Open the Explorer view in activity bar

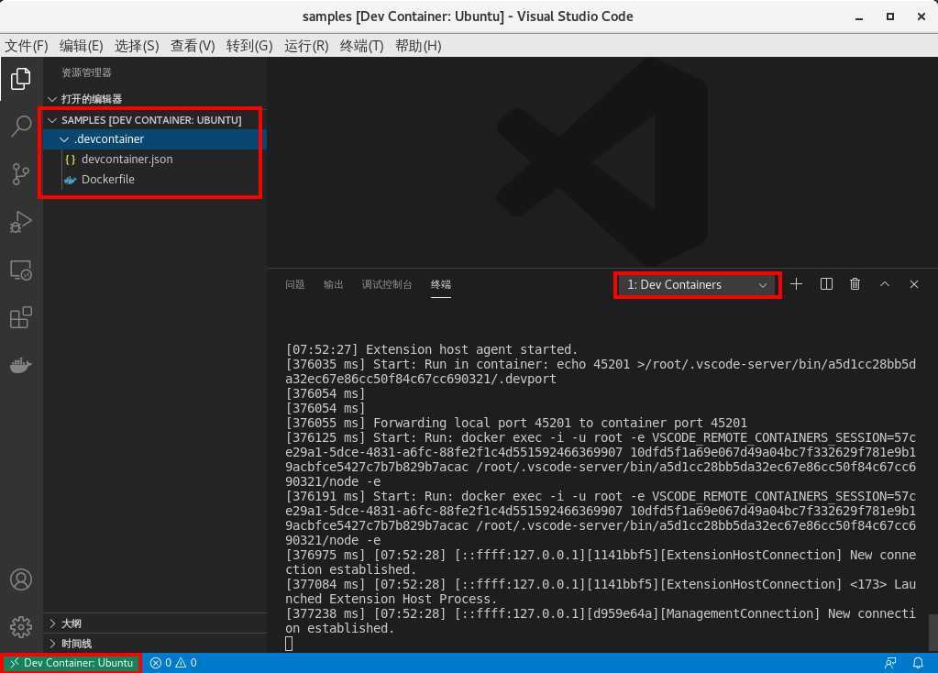[x=21, y=79]
